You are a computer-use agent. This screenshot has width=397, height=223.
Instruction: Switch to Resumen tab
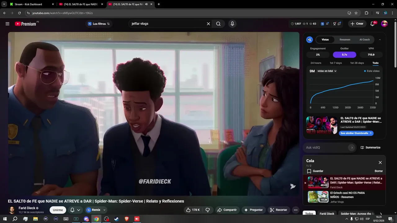pos(345,40)
